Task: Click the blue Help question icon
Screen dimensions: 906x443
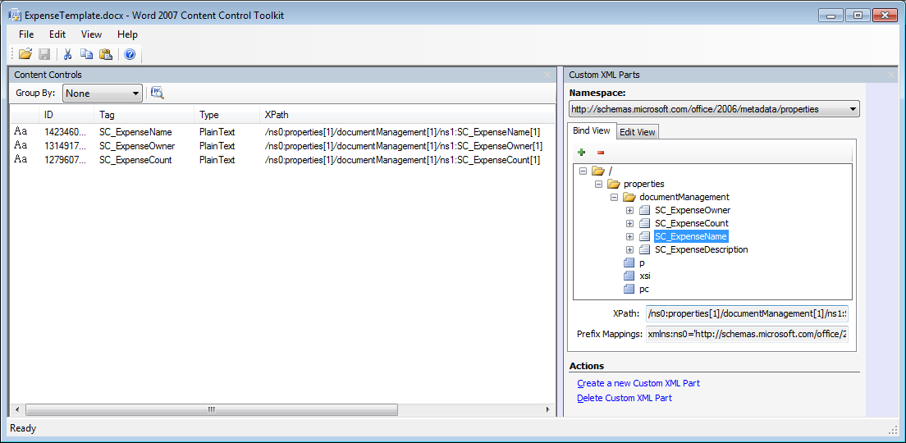Action: click(x=130, y=54)
